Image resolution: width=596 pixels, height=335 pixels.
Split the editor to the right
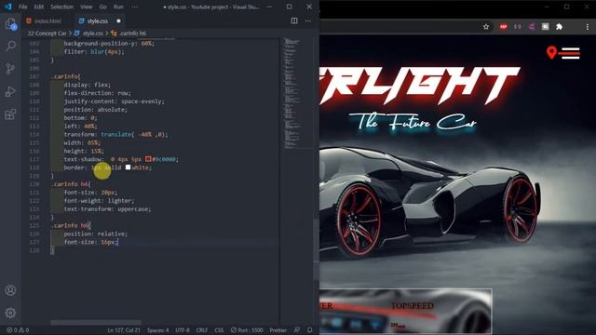294,20
